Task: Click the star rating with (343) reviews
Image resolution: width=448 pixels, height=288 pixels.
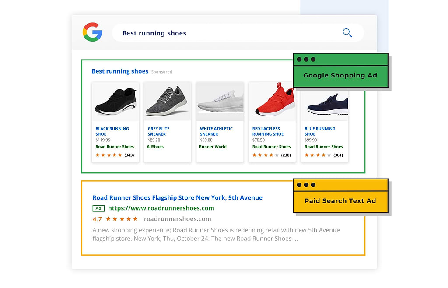Action: [x=115, y=155]
